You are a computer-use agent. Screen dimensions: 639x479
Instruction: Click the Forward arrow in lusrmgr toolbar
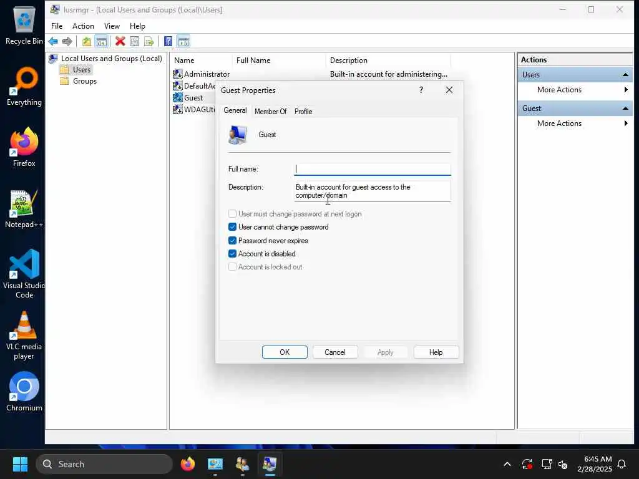point(67,41)
